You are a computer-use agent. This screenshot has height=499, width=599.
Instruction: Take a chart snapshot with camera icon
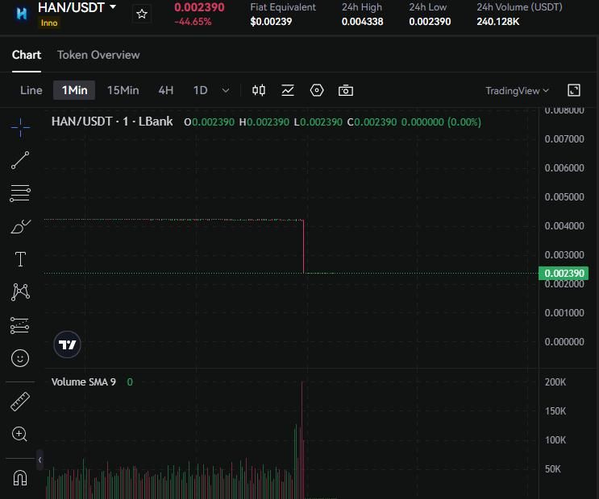coord(346,90)
